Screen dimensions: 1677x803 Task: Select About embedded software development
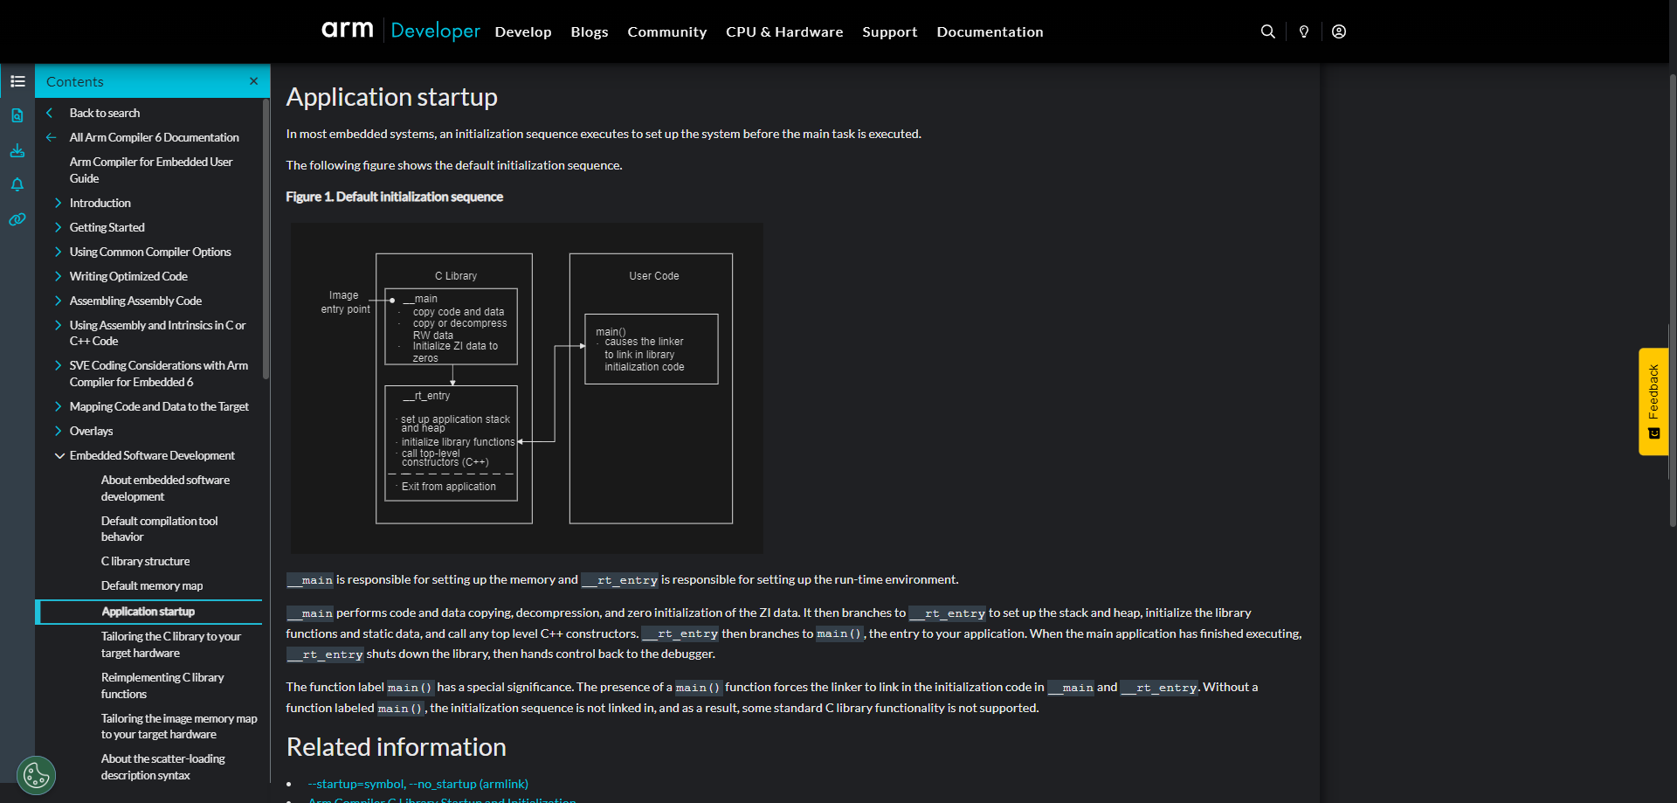tap(165, 488)
